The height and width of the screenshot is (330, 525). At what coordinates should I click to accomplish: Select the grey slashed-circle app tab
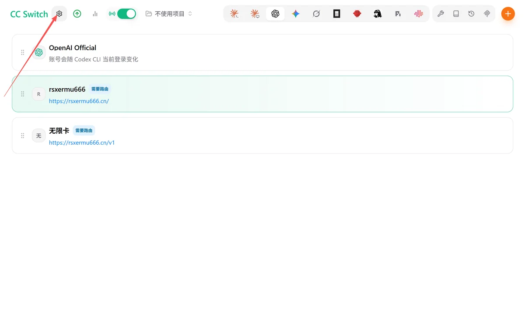pyautogui.click(x=316, y=14)
